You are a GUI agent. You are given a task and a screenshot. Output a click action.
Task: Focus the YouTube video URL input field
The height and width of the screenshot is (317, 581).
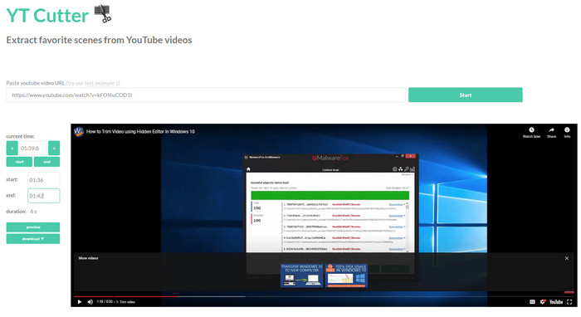(x=206, y=95)
